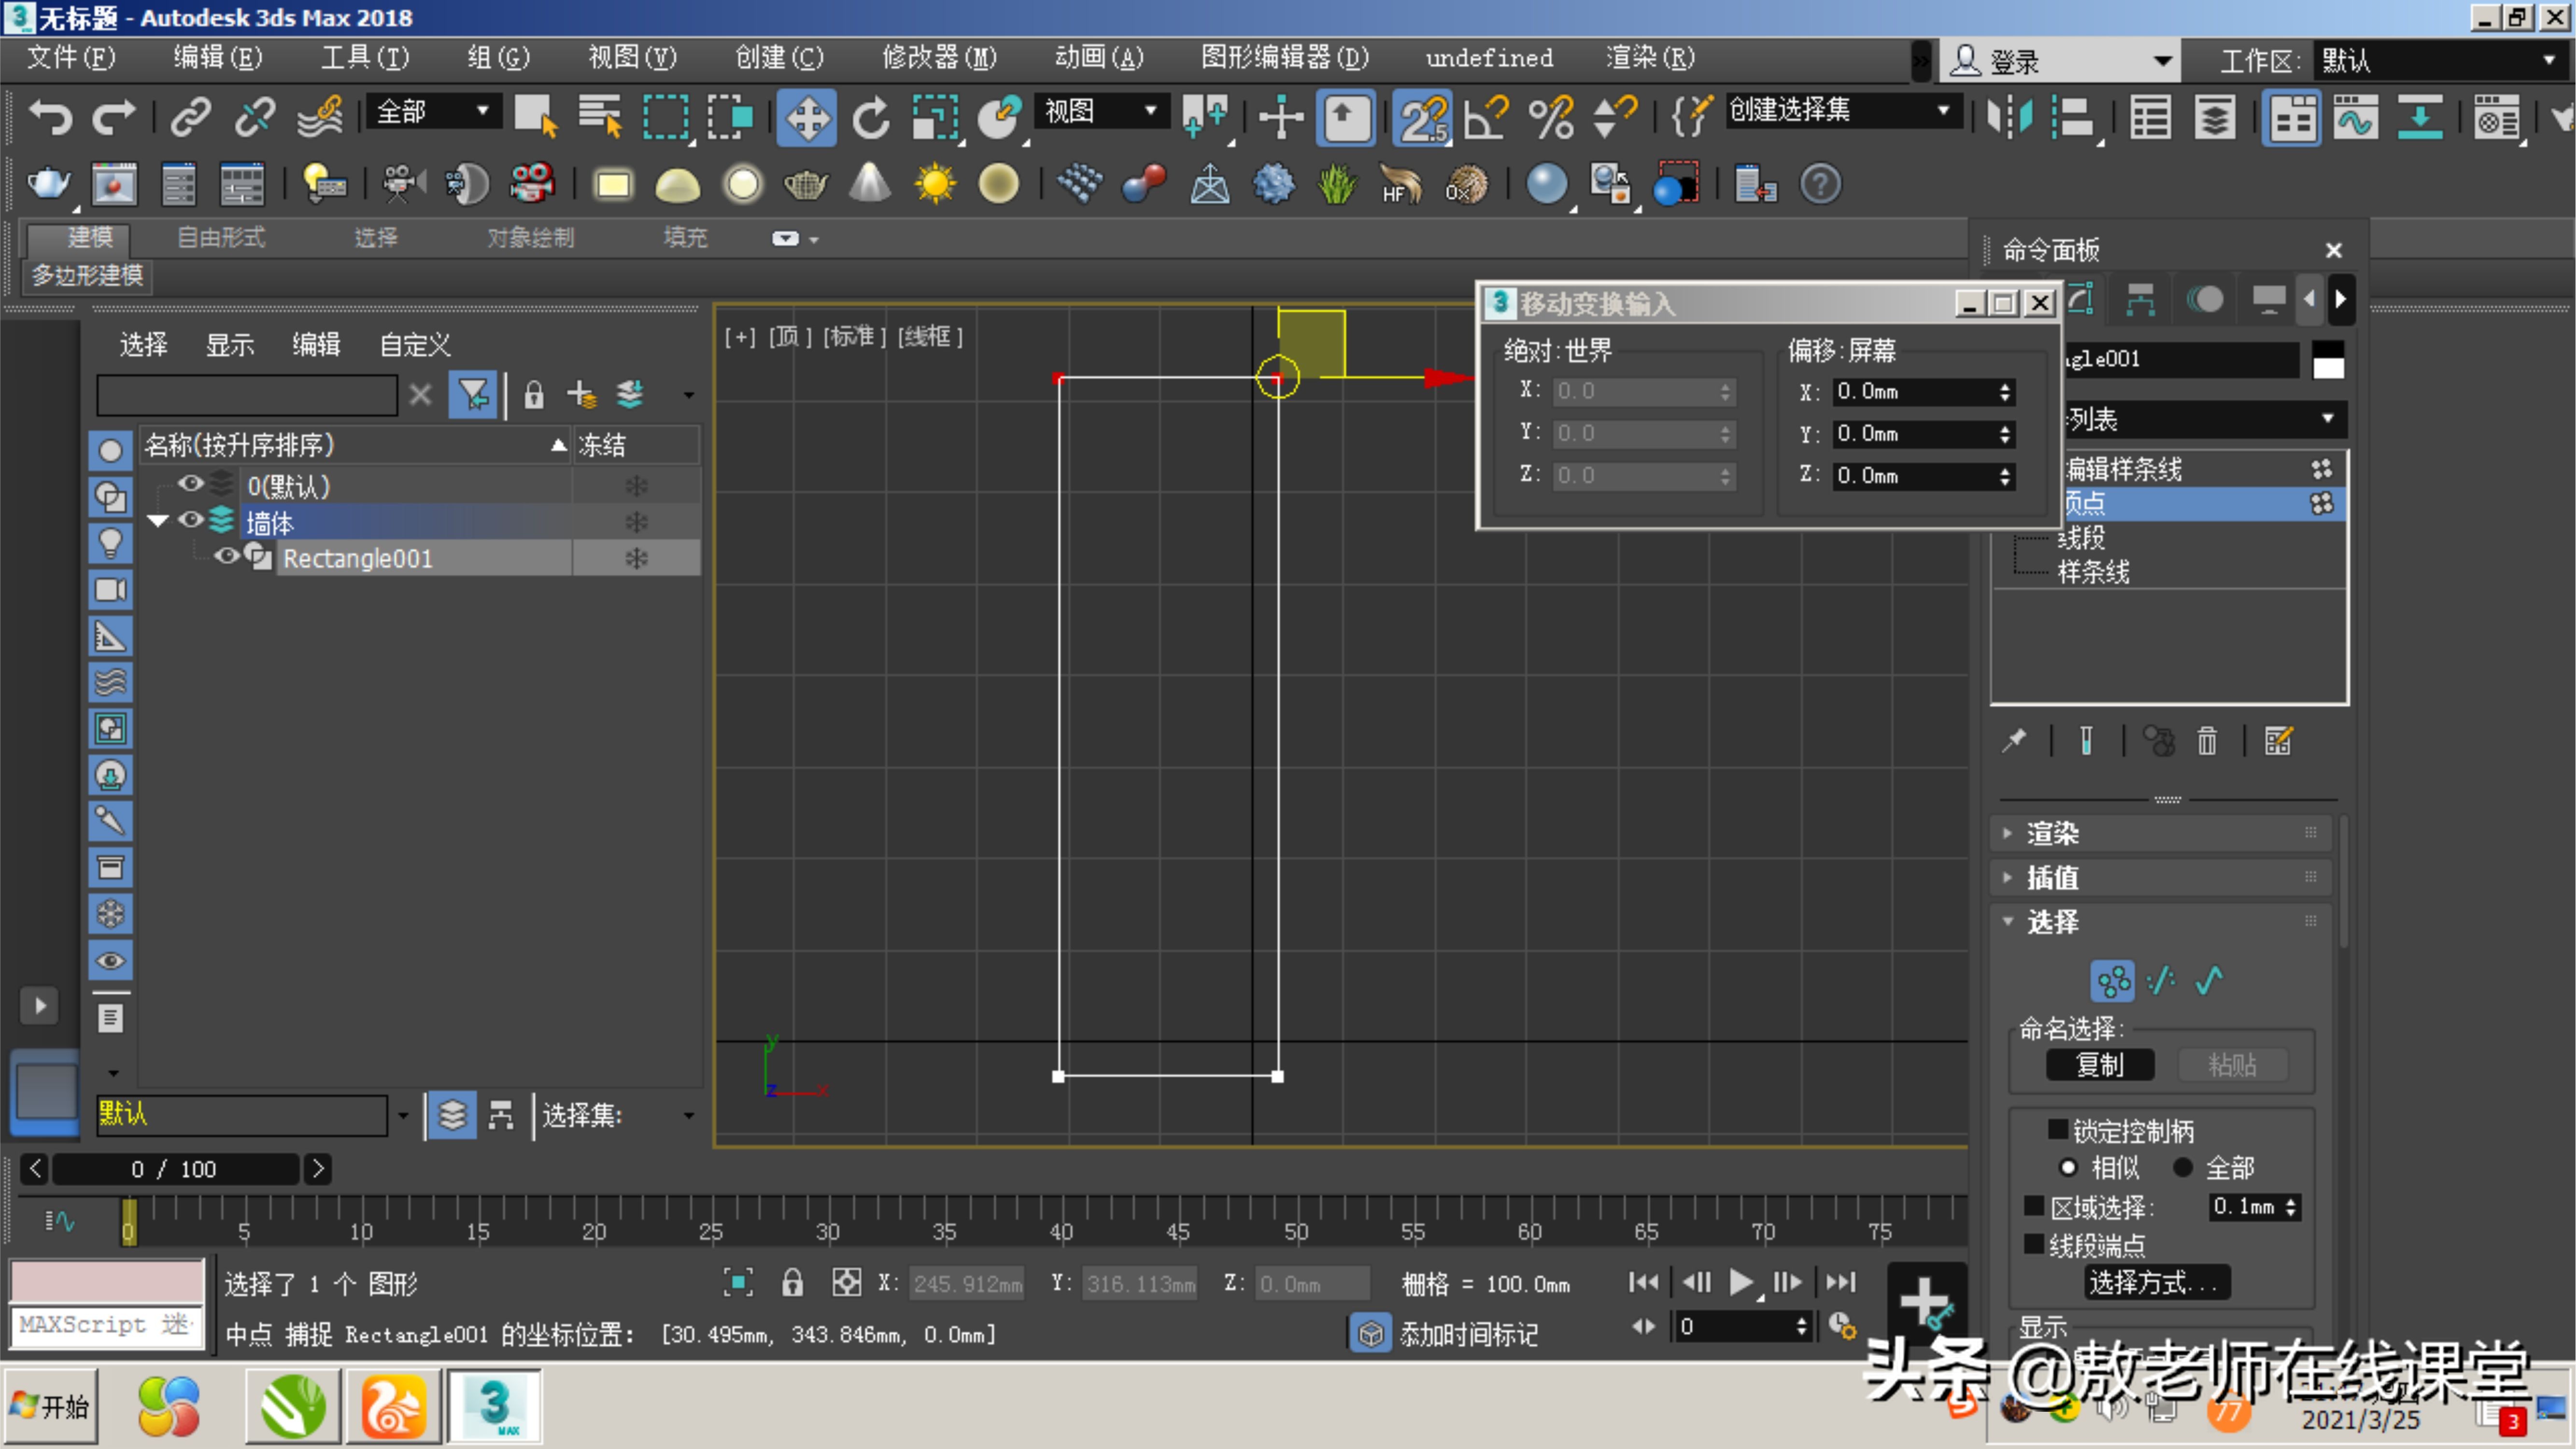Activate the Select and Move tool

coord(807,117)
